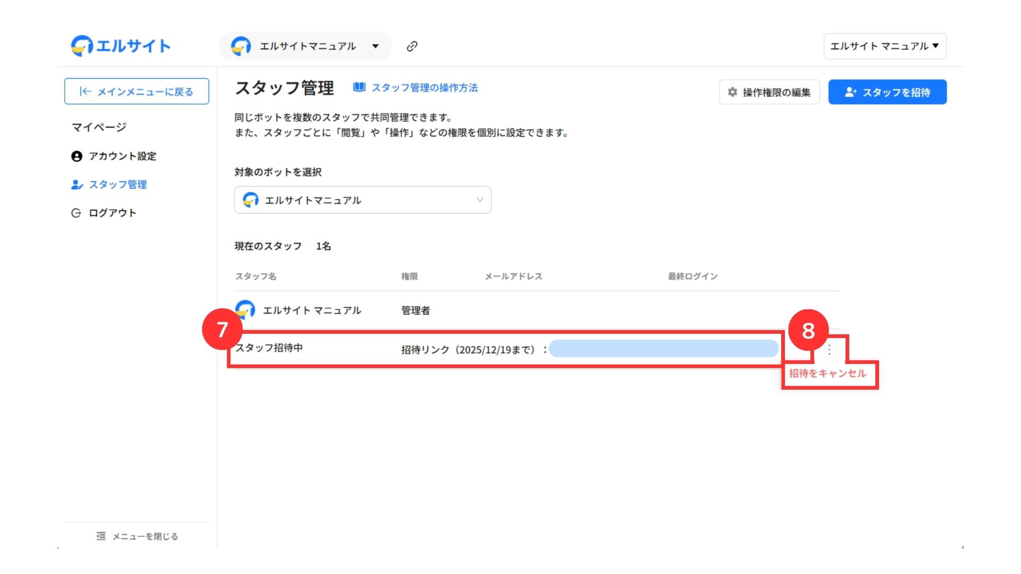Screen dimensions: 1021x574
Task: Click the staff avatar for エルサイト マニュアル
Action: coord(245,310)
